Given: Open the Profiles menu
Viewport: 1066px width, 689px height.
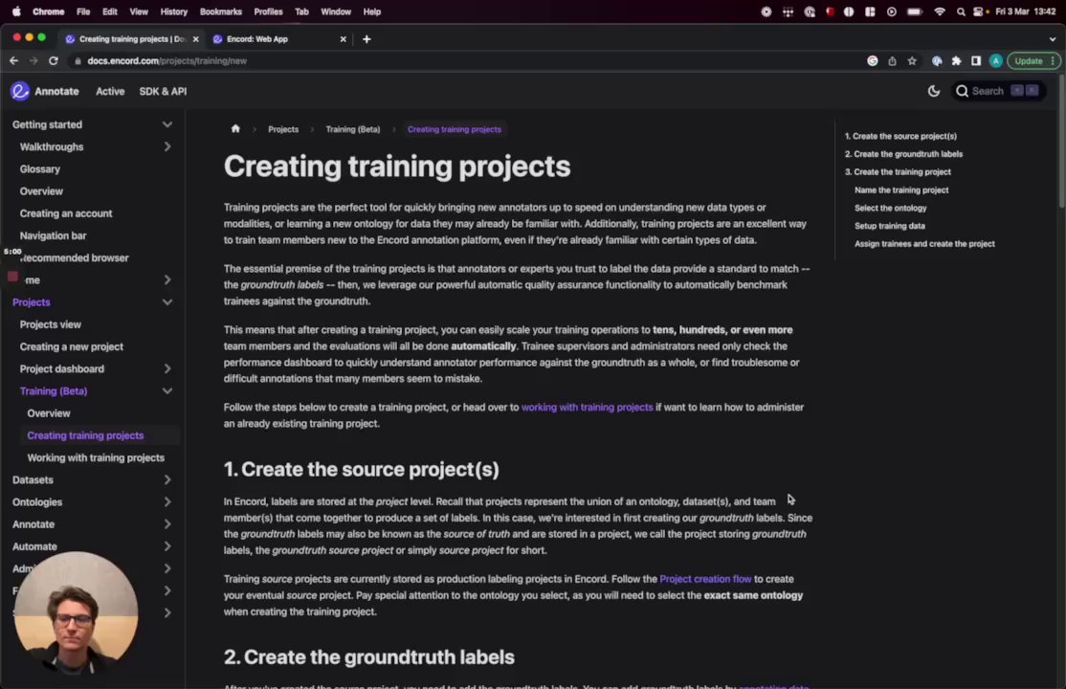Looking at the screenshot, I should pos(268,11).
